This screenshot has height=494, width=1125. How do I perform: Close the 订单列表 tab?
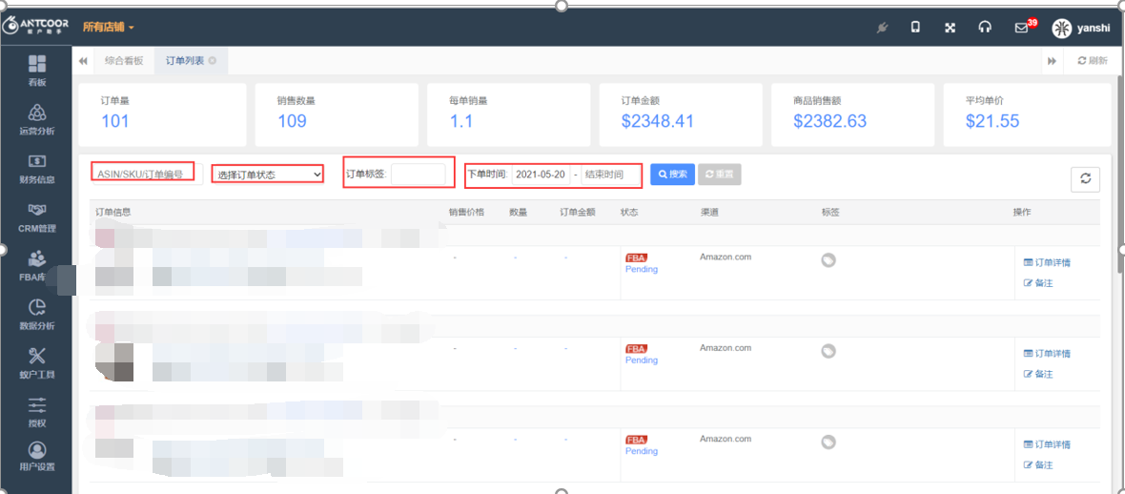coord(213,60)
